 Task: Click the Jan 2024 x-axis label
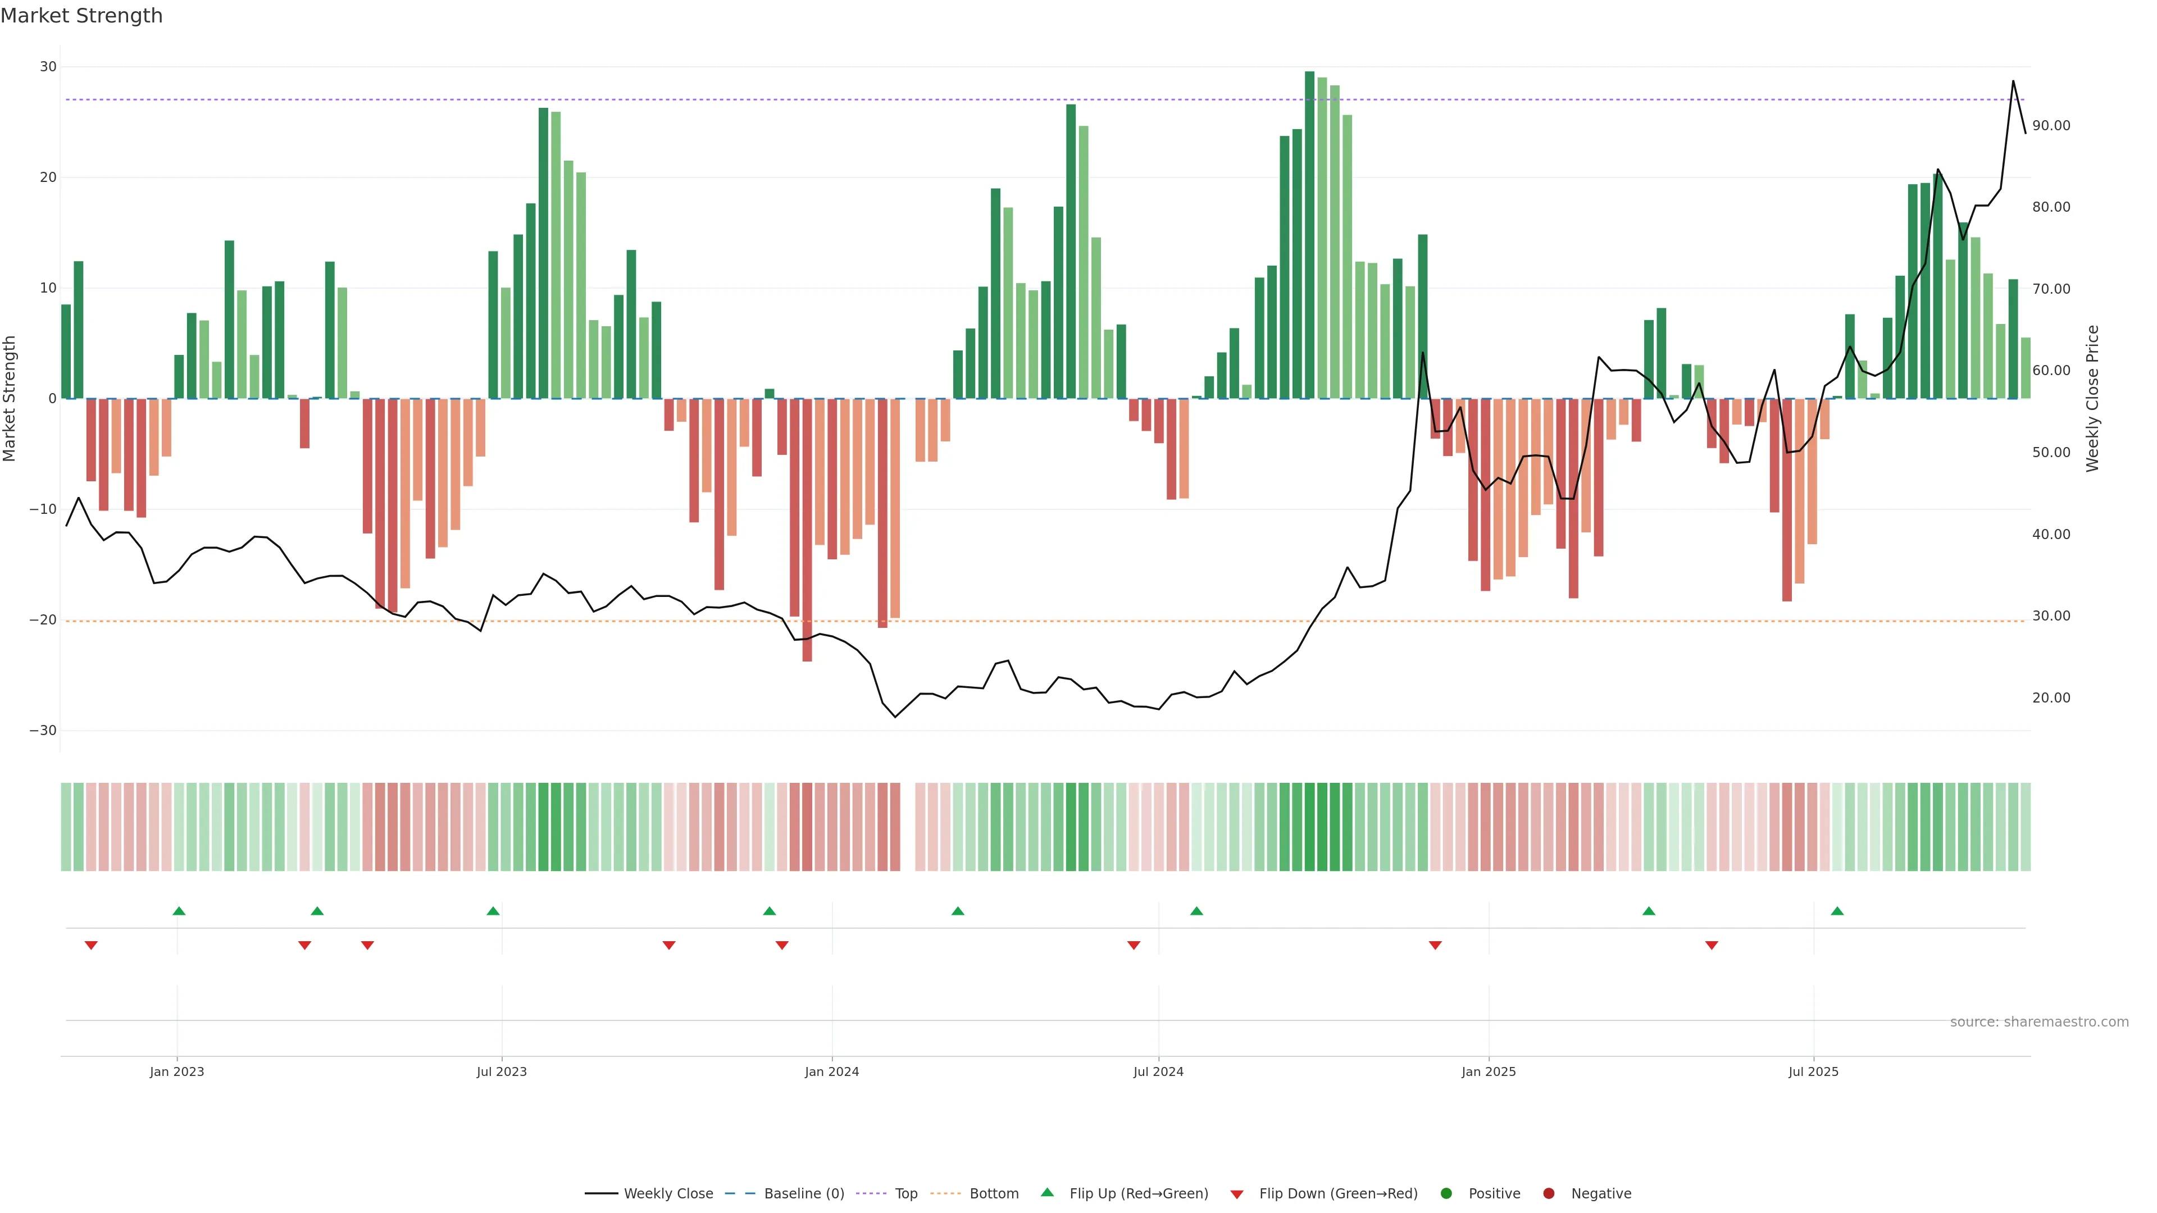(x=831, y=1071)
